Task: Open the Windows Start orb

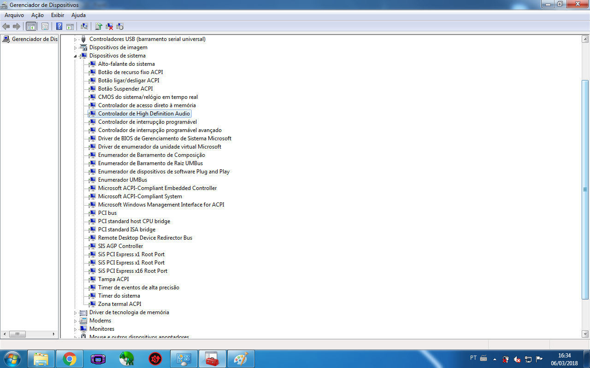Action: pyautogui.click(x=12, y=359)
